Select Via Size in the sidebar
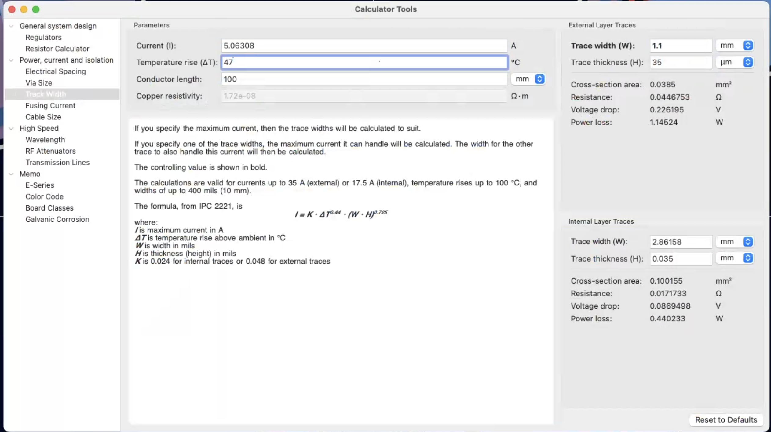This screenshot has width=771, height=432. [x=39, y=83]
